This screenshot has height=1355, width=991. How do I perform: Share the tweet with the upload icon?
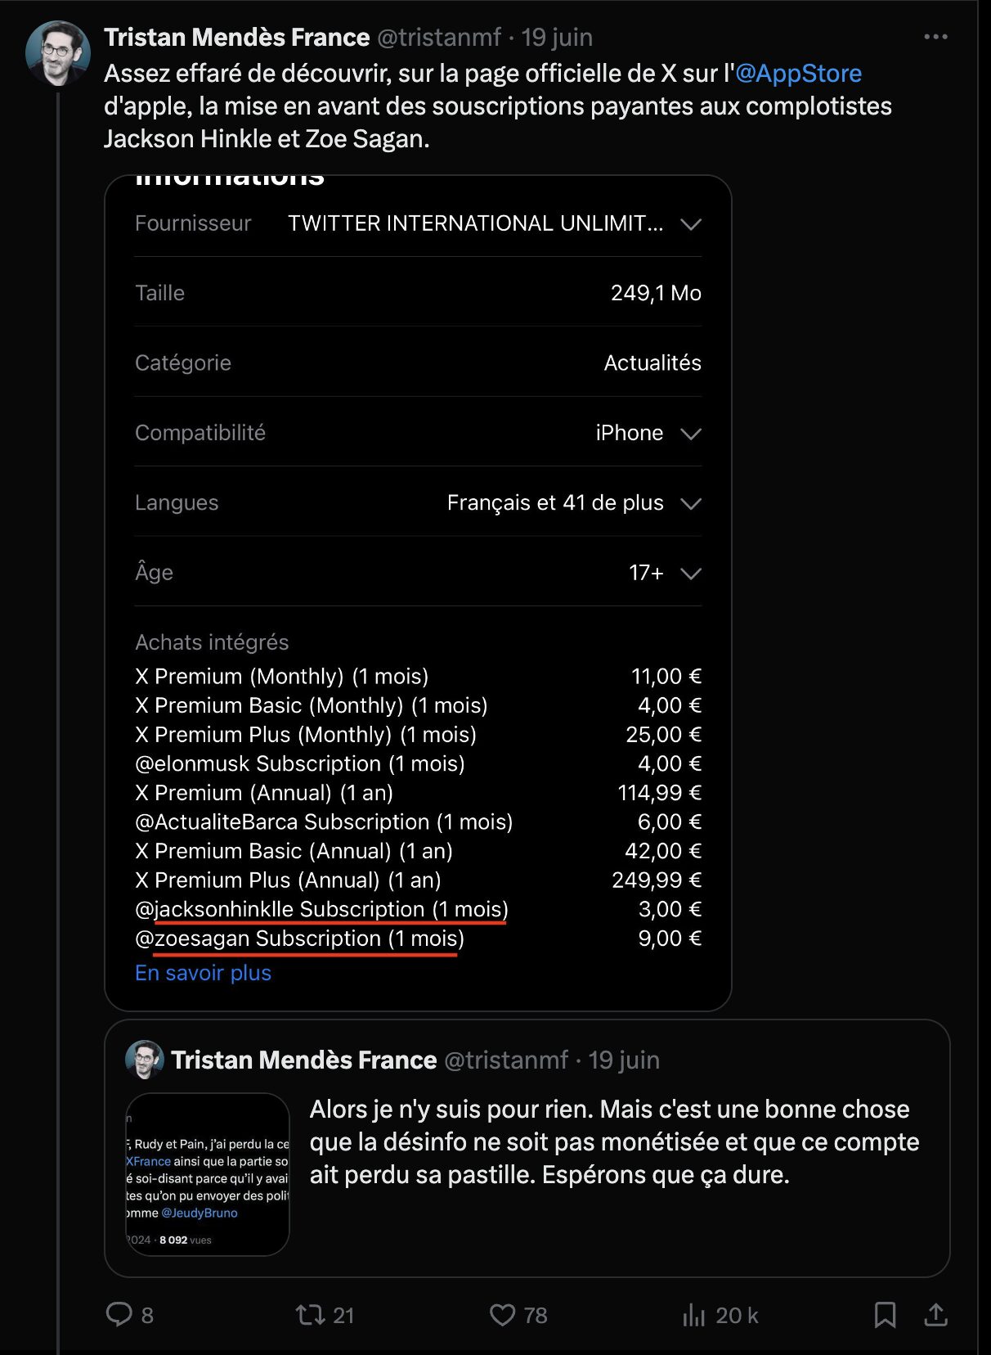[x=935, y=1315]
